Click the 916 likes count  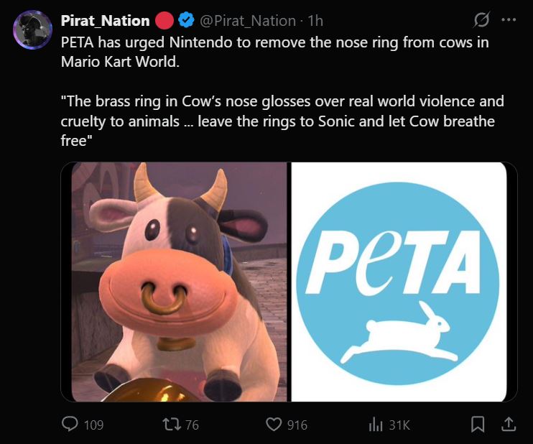tap(297, 425)
